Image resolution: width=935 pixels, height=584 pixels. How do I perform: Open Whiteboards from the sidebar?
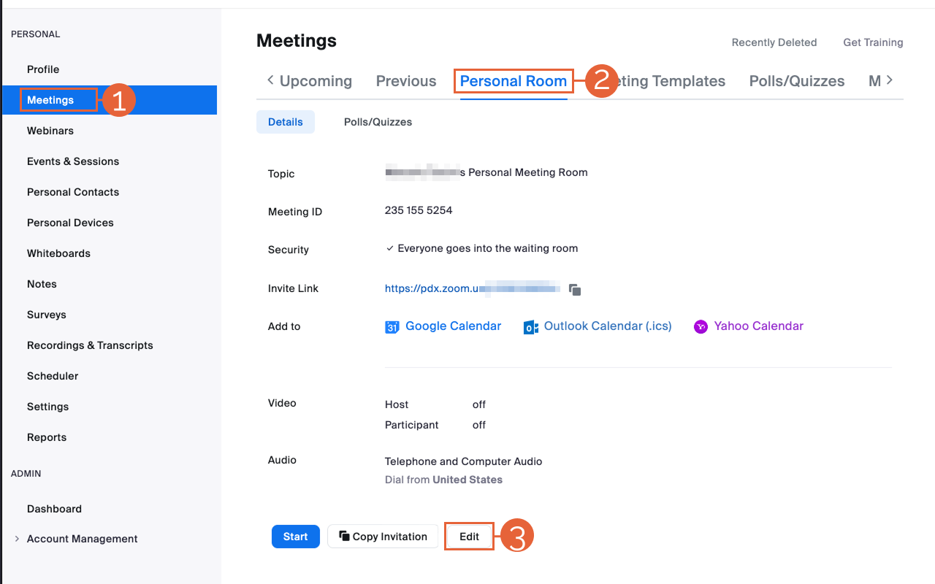click(58, 253)
